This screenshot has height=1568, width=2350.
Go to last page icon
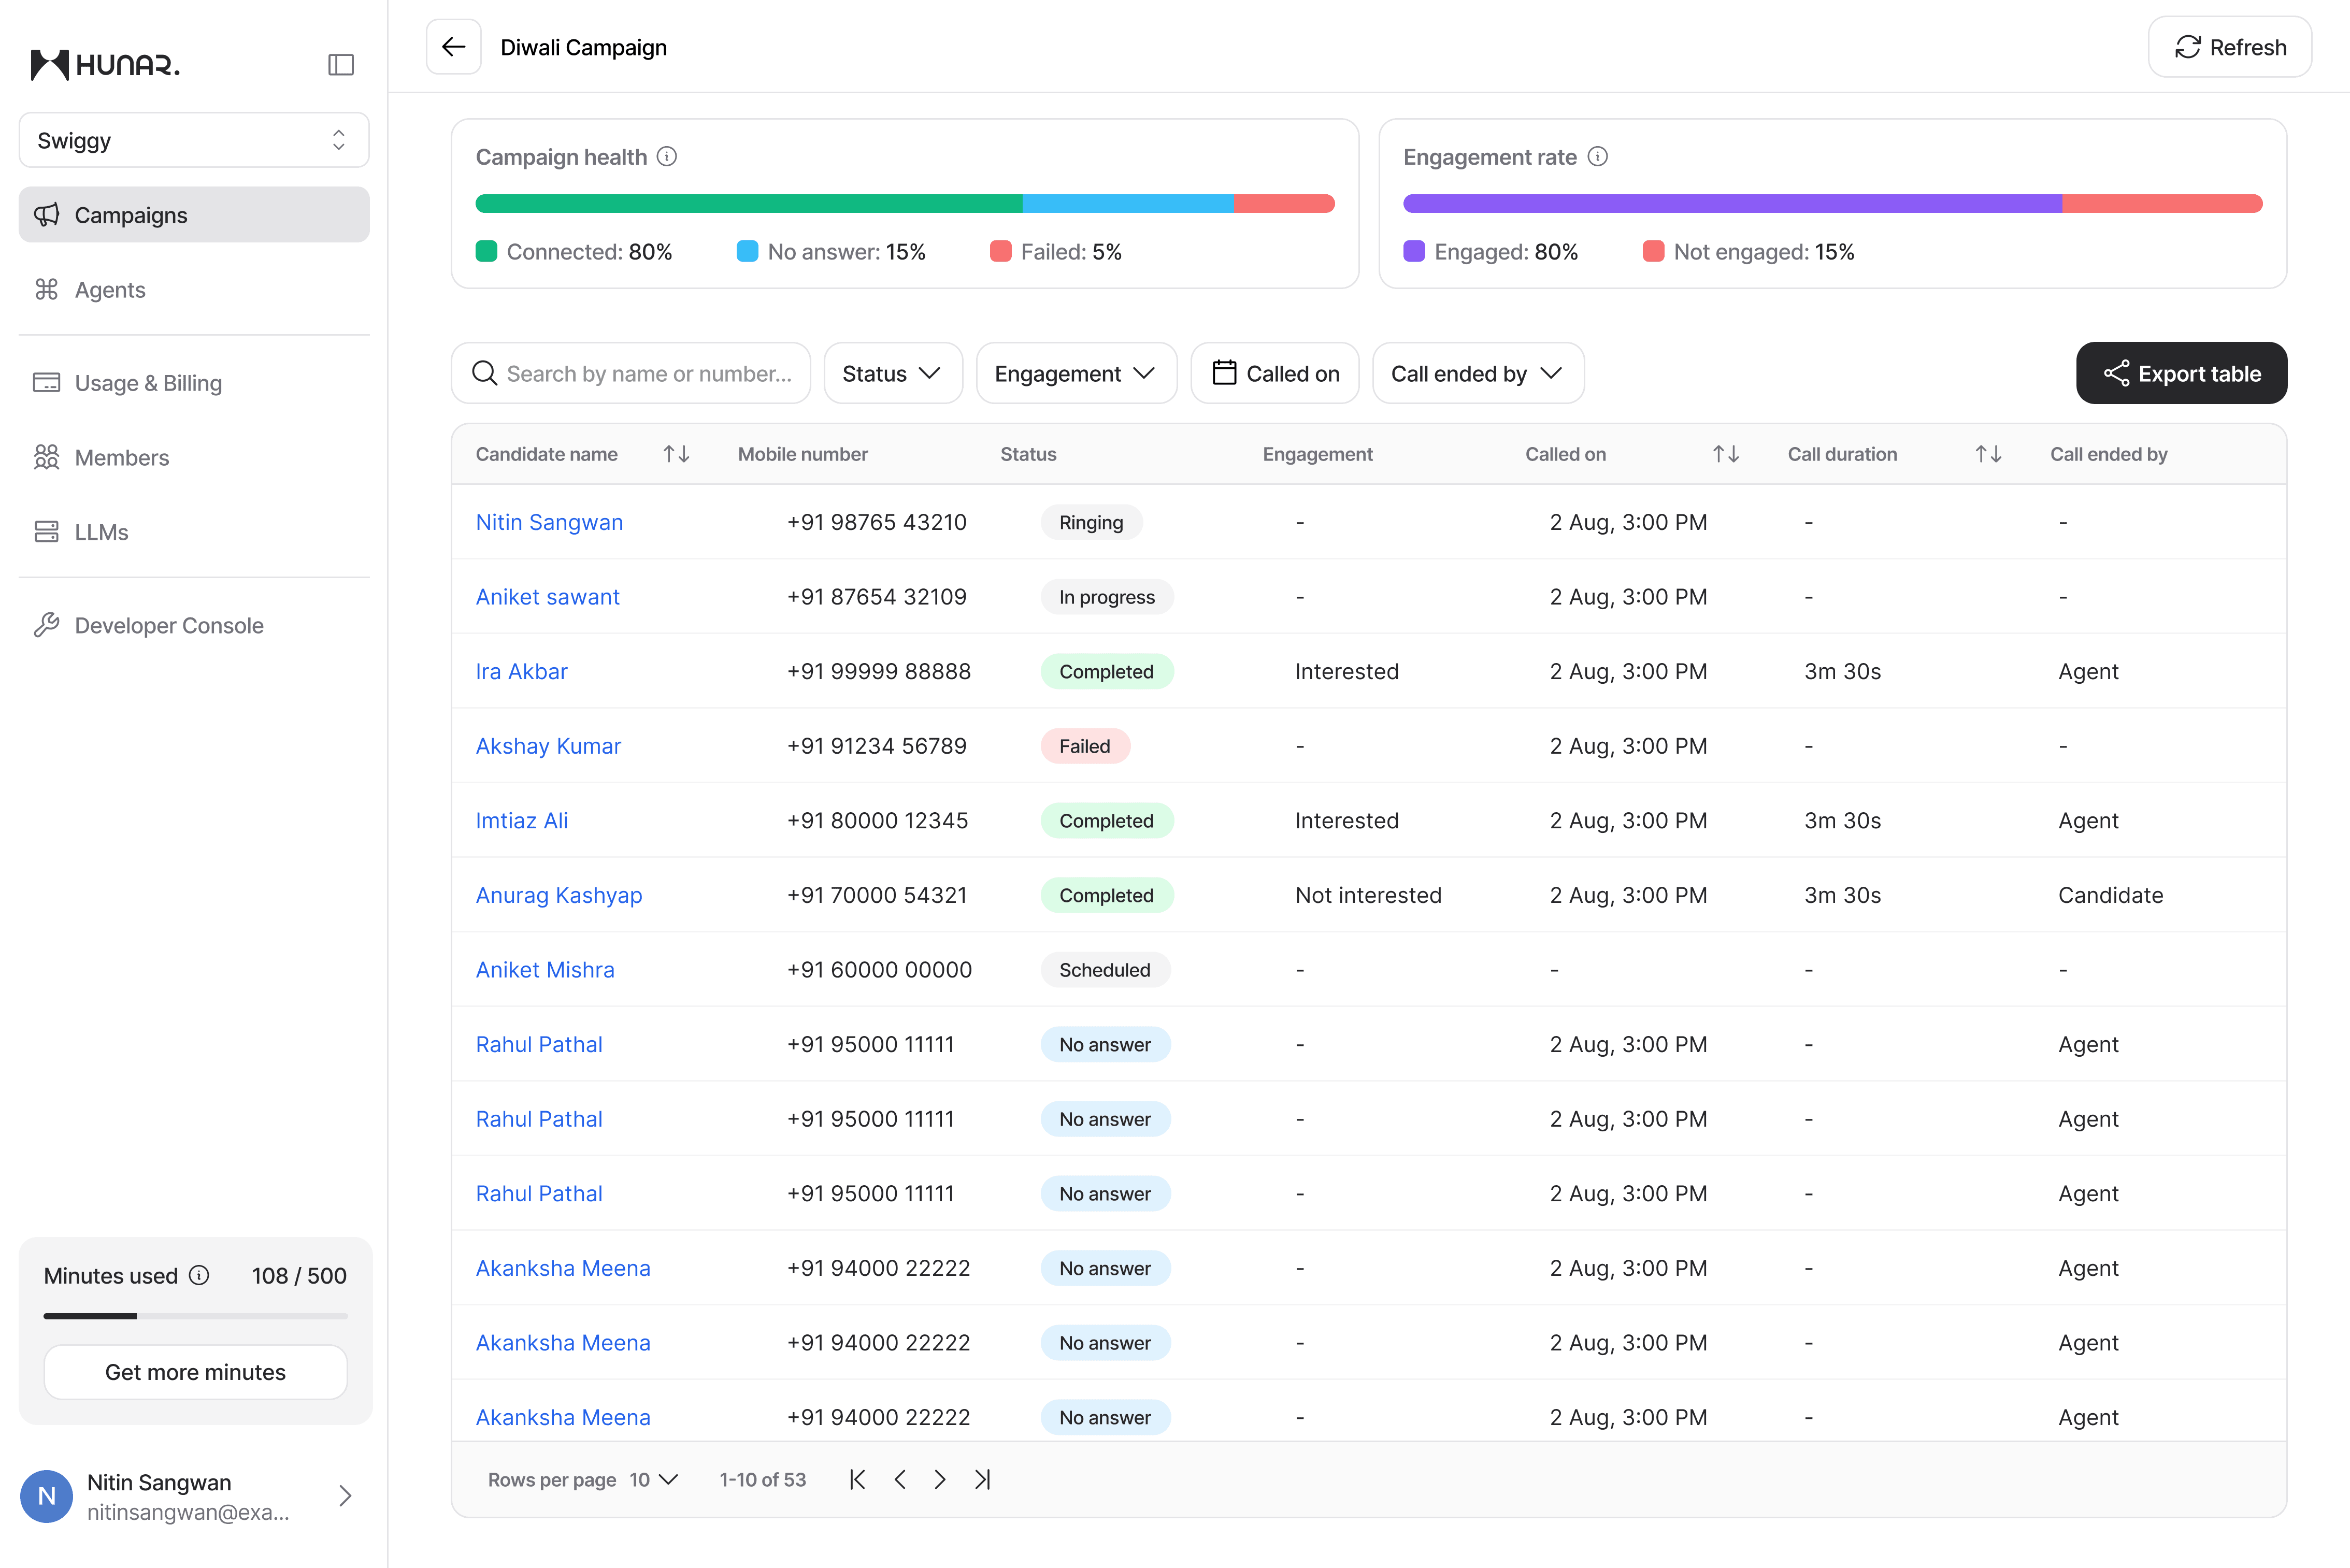(983, 1479)
